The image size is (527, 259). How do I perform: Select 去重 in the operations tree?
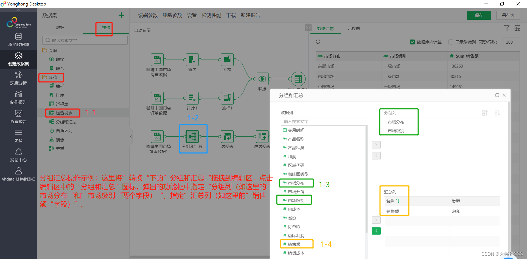click(x=57, y=148)
